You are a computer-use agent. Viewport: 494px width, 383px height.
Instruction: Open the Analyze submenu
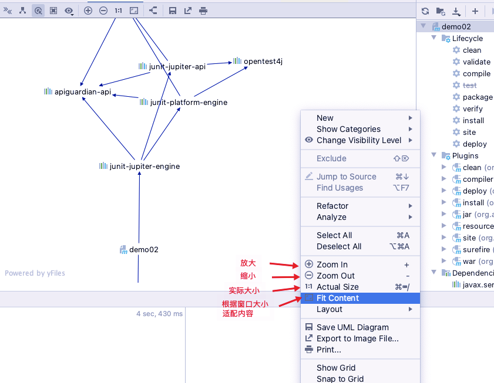click(361, 217)
